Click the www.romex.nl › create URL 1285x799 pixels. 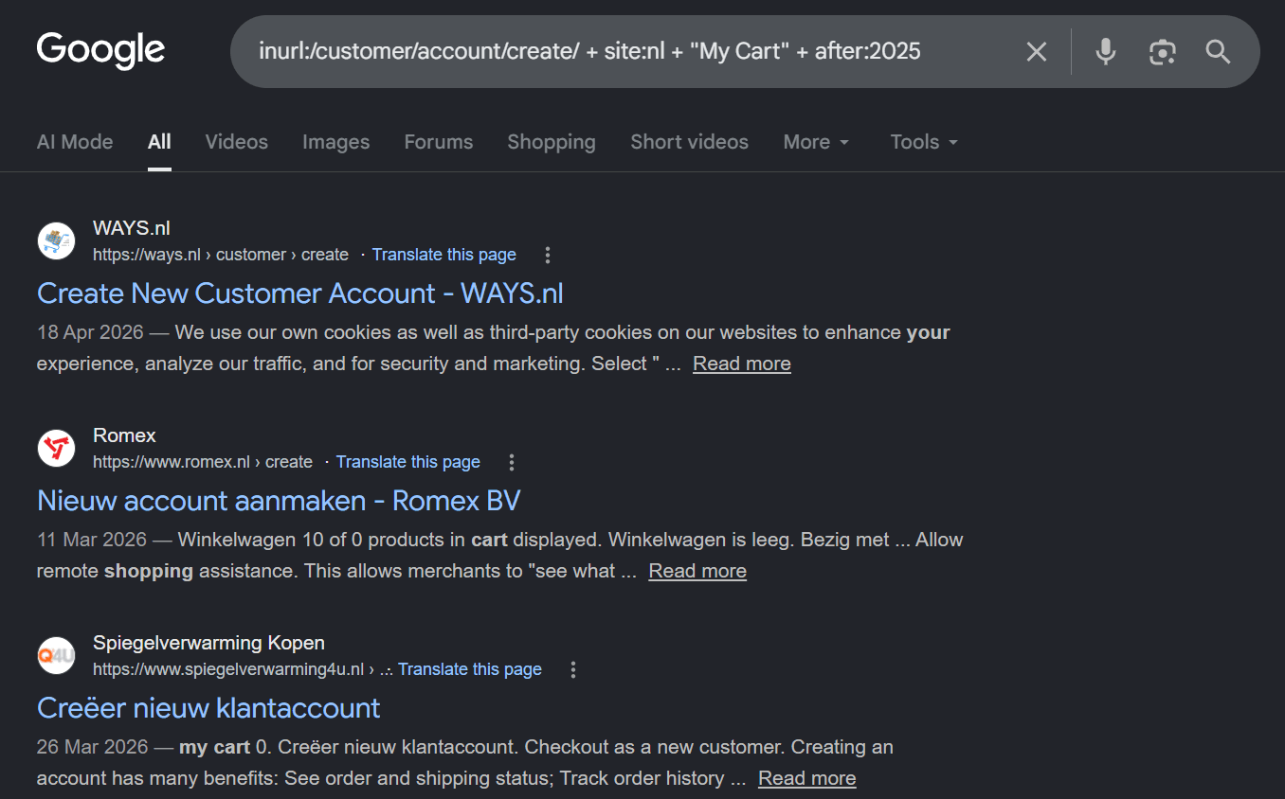point(203,462)
